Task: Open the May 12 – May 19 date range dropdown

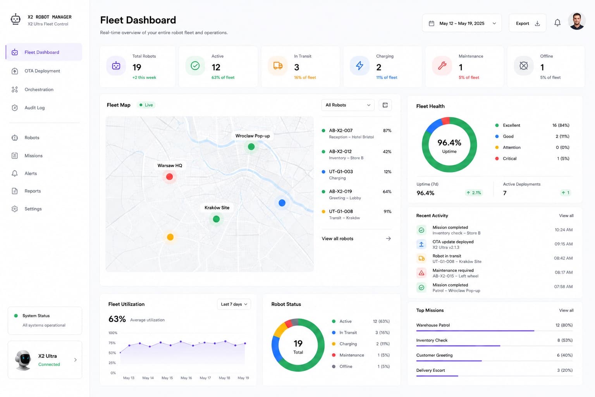Action: (x=462, y=23)
